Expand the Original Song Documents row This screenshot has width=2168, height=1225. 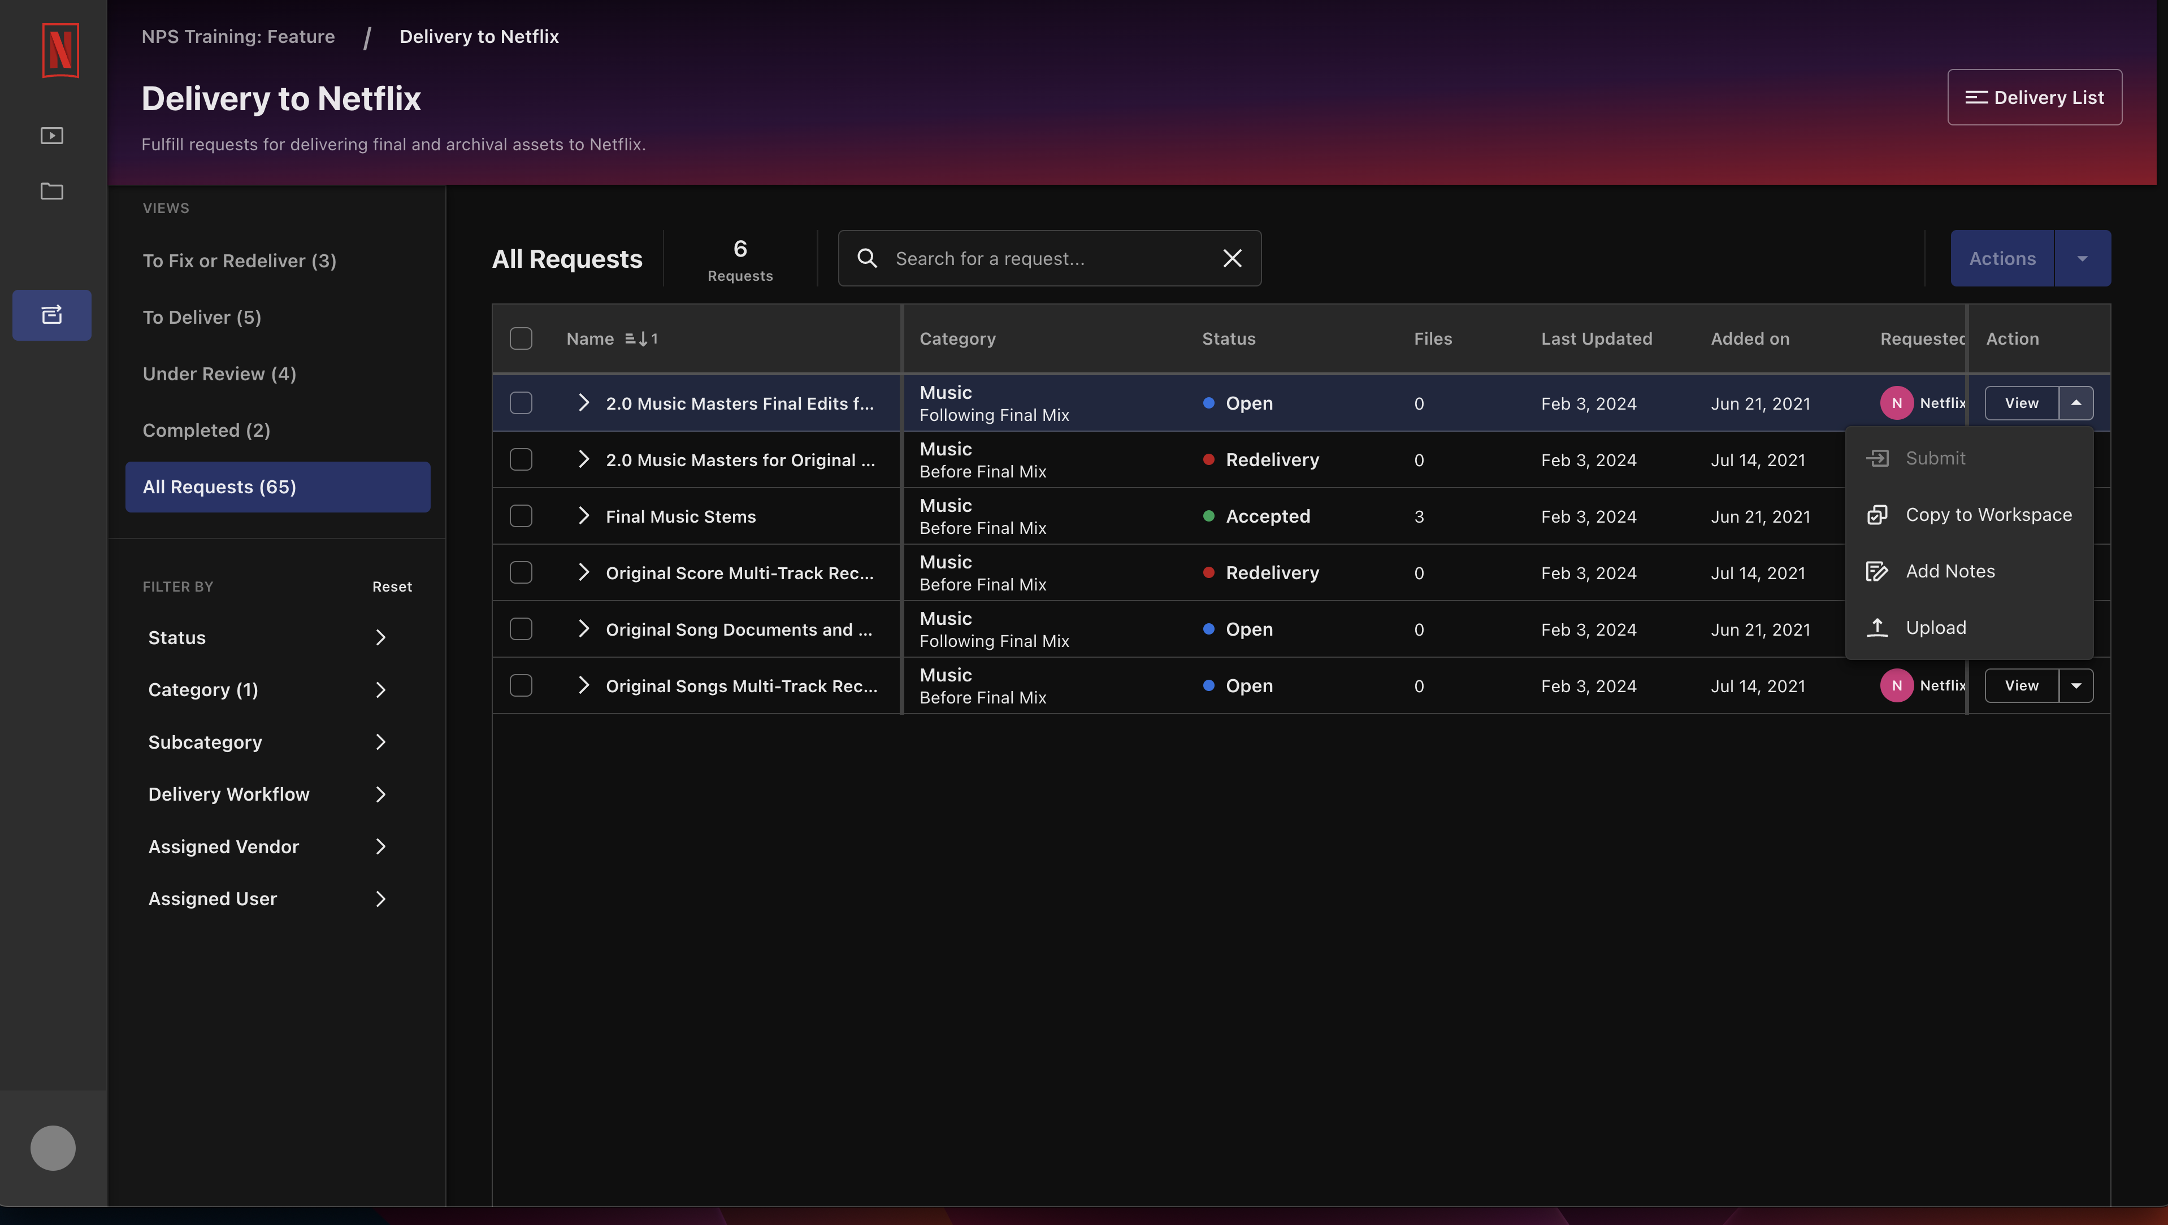pos(583,628)
